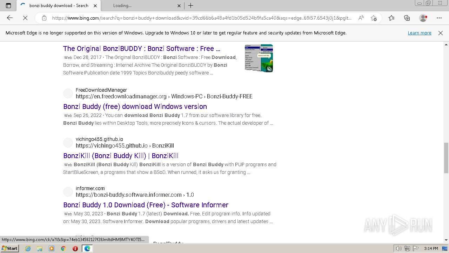
Task: Open Bonzi Buddy (free) download Windows version
Action: click(135, 106)
